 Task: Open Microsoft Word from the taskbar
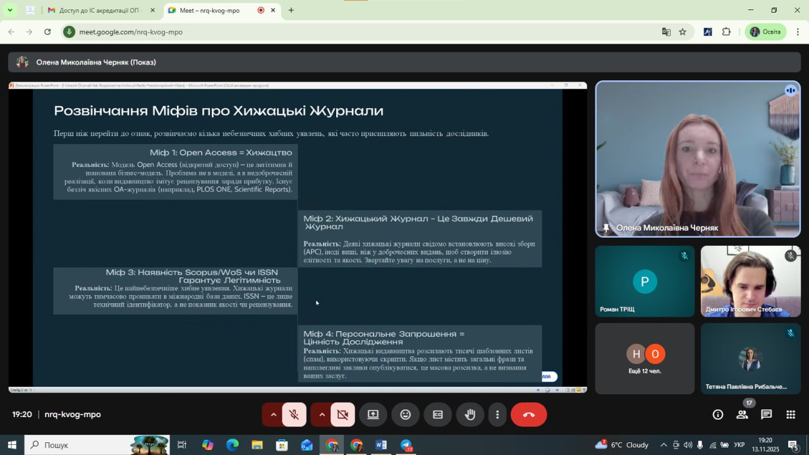(380, 445)
